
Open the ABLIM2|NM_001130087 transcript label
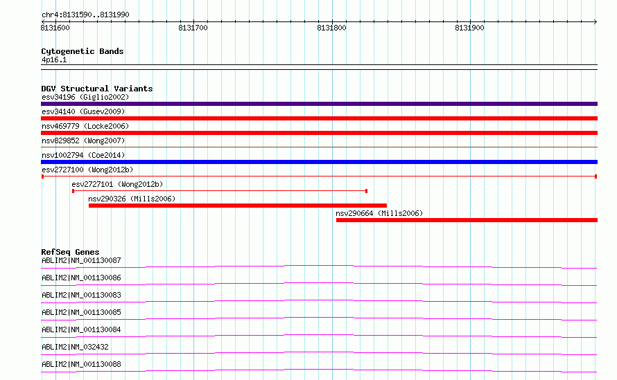click(x=81, y=260)
